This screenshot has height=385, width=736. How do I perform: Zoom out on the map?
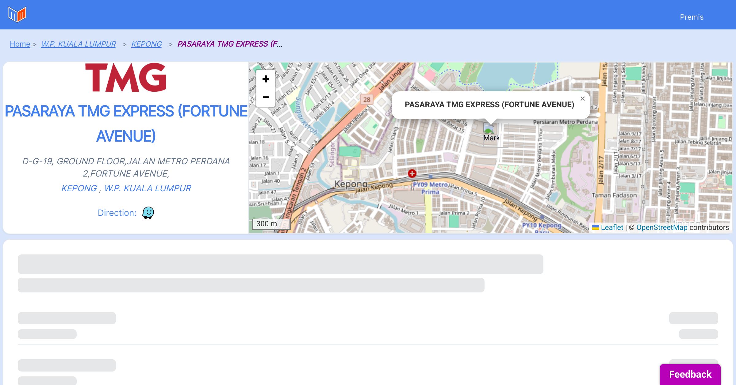click(x=266, y=97)
